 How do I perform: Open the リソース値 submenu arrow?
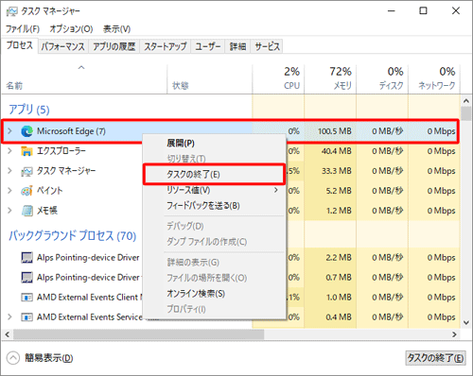[x=276, y=190]
